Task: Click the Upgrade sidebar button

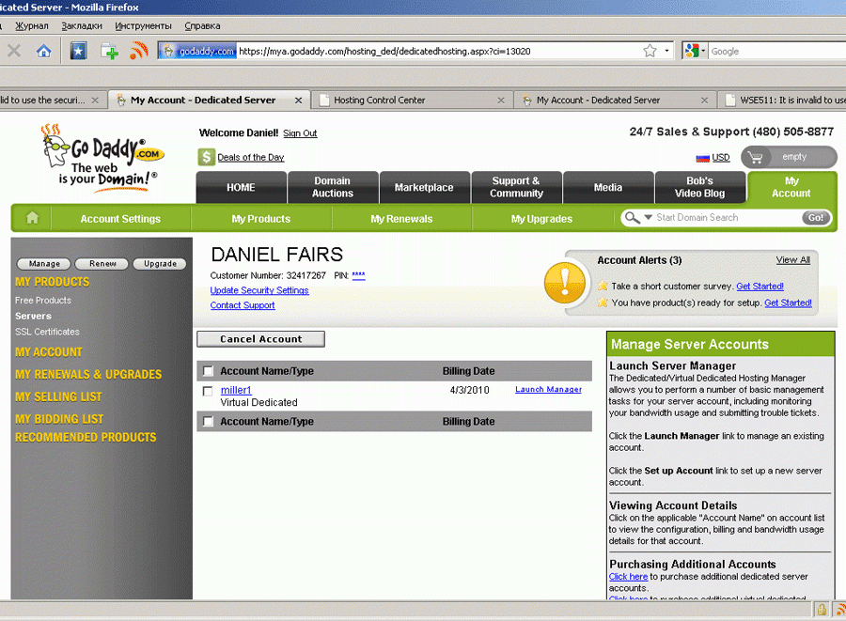Action: click(x=160, y=264)
